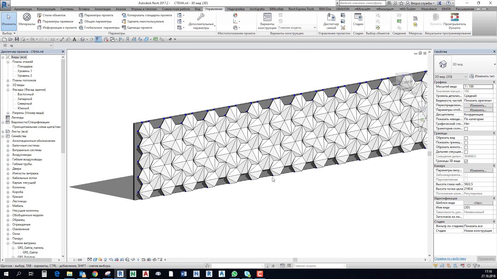Select the Уровень 1 floor plan
Image resolution: width=497 pixels, height=279 pixels.
(x=24, y=71)
